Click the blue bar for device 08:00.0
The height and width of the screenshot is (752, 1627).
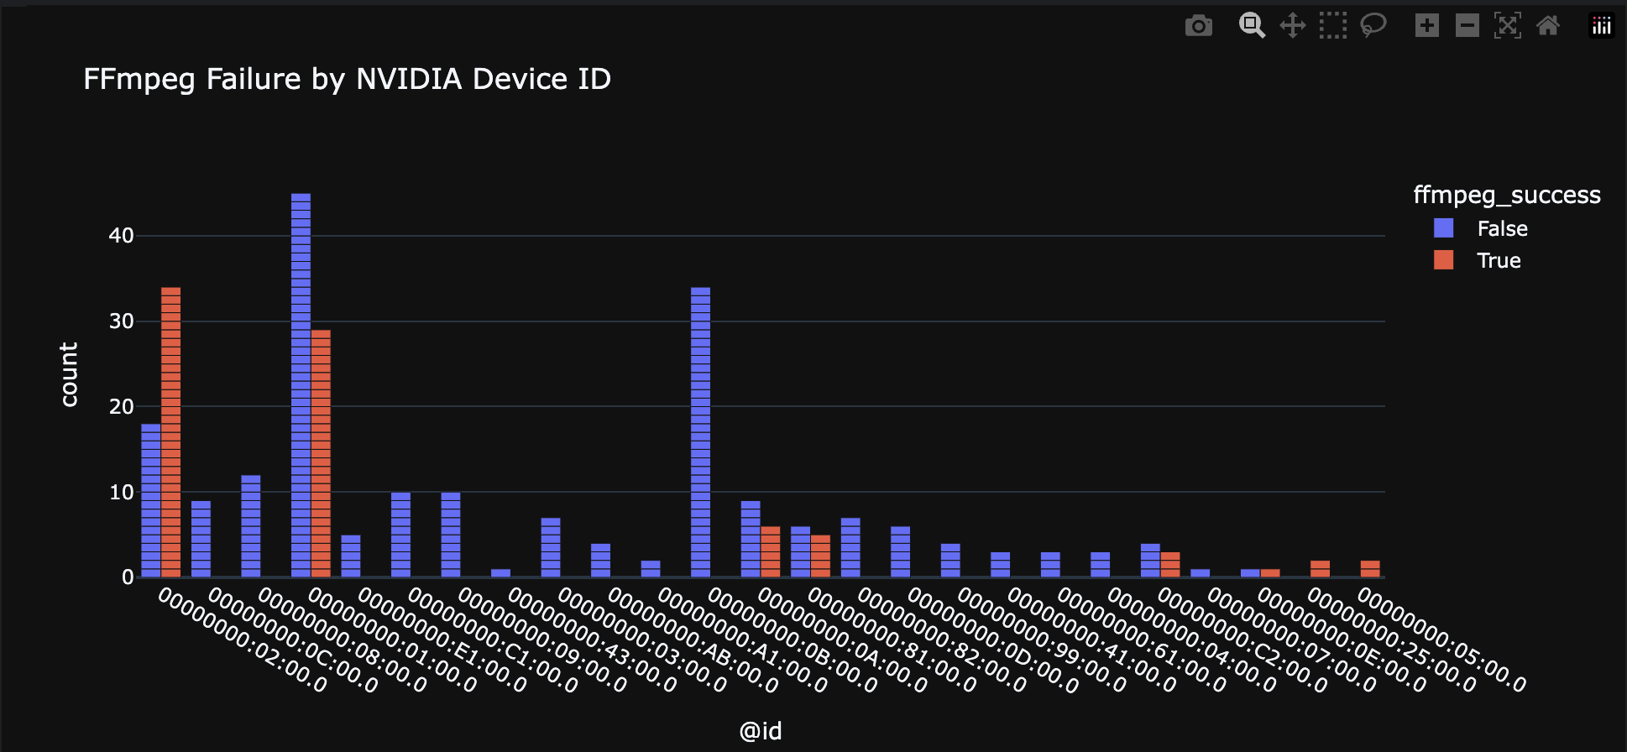point(251,526)
